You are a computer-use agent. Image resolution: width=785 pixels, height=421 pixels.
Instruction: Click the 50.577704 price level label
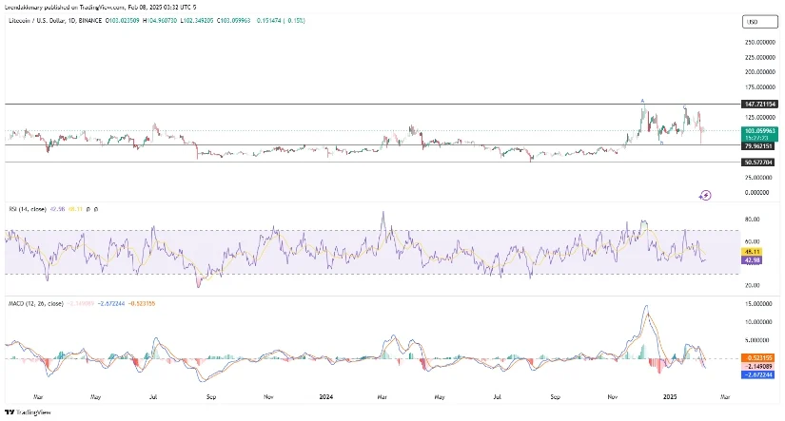[759, 163]
